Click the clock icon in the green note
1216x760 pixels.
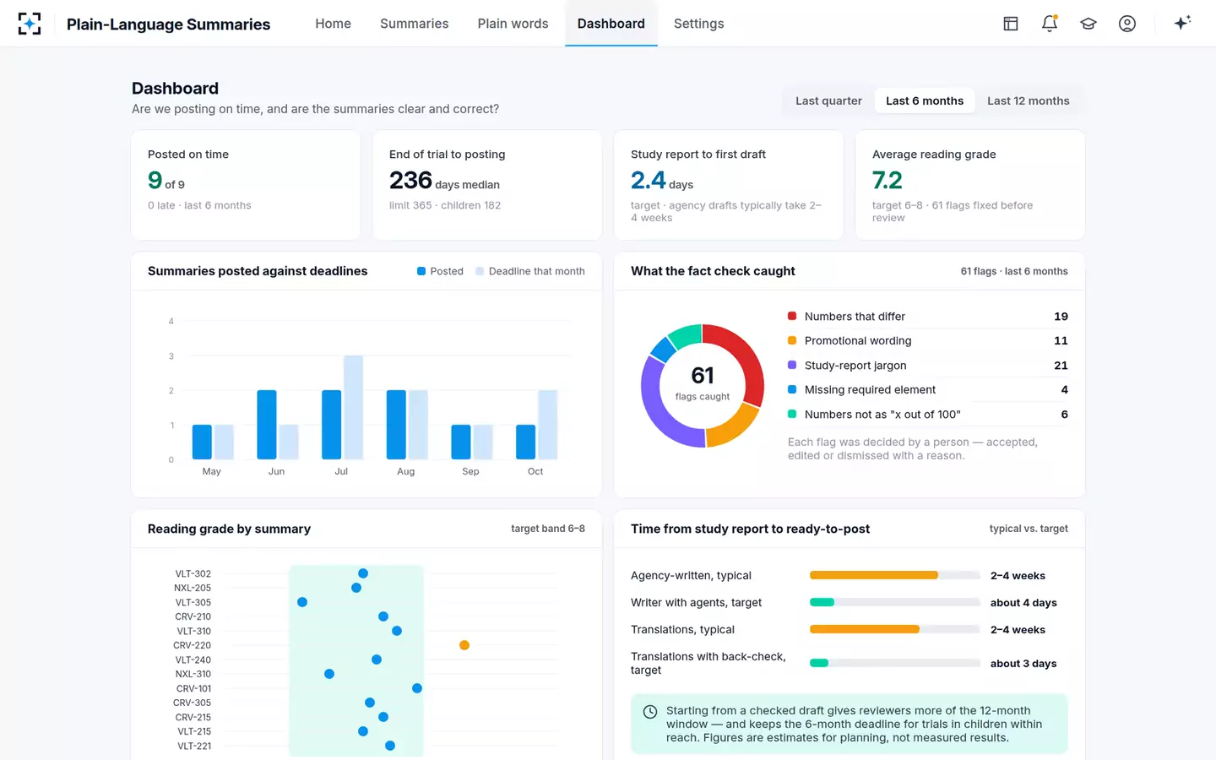tap(650, 712)
